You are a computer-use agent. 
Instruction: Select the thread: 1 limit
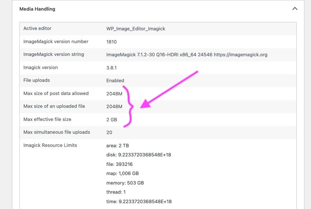point(116,192)
